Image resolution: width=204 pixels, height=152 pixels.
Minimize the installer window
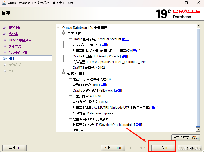[x=175, y=3]
